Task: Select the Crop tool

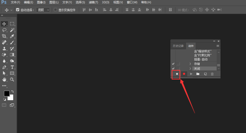Action: (4, 36)
